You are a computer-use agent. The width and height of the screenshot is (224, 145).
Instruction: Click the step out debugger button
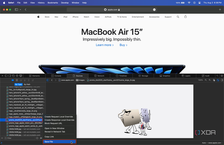29,80
